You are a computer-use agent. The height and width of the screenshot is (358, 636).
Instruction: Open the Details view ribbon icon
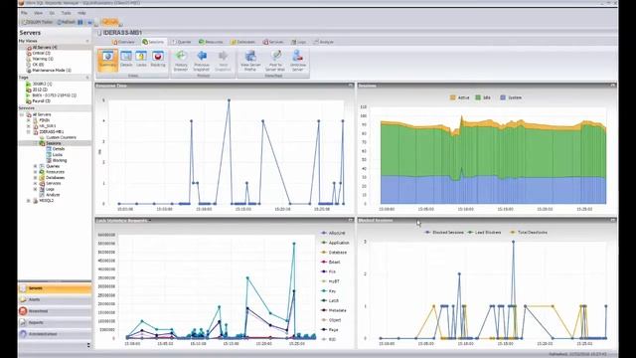(126, 59)
